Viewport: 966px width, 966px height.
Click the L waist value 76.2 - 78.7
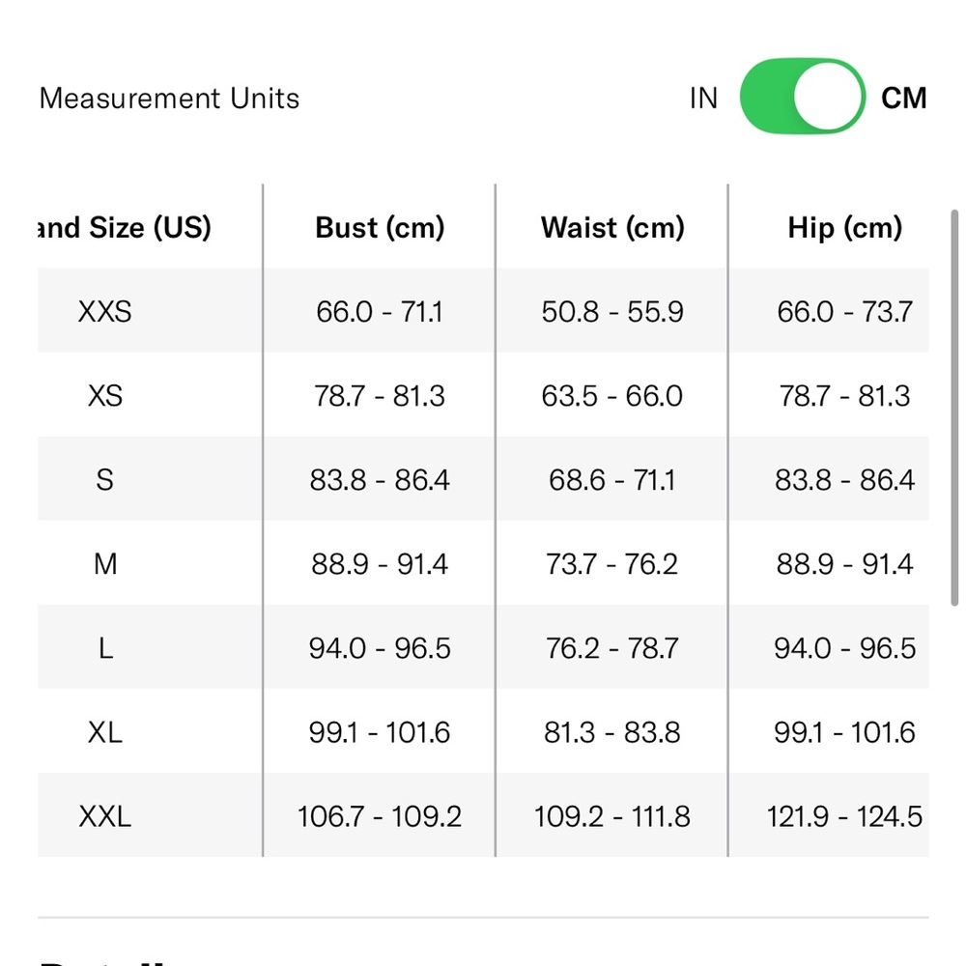pos(611,648)
